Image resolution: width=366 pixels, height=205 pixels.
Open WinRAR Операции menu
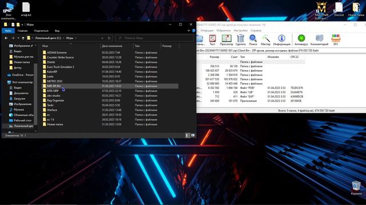pyautogui.click(x=207, y=30)
